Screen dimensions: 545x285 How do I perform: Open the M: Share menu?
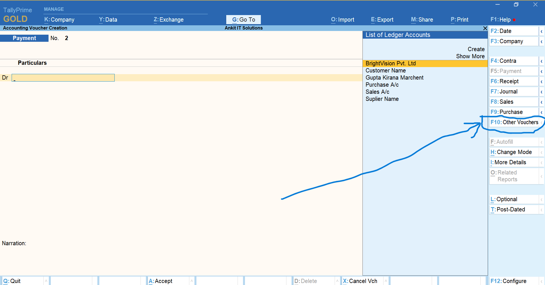pyautogui.click(x=422, y=20)
